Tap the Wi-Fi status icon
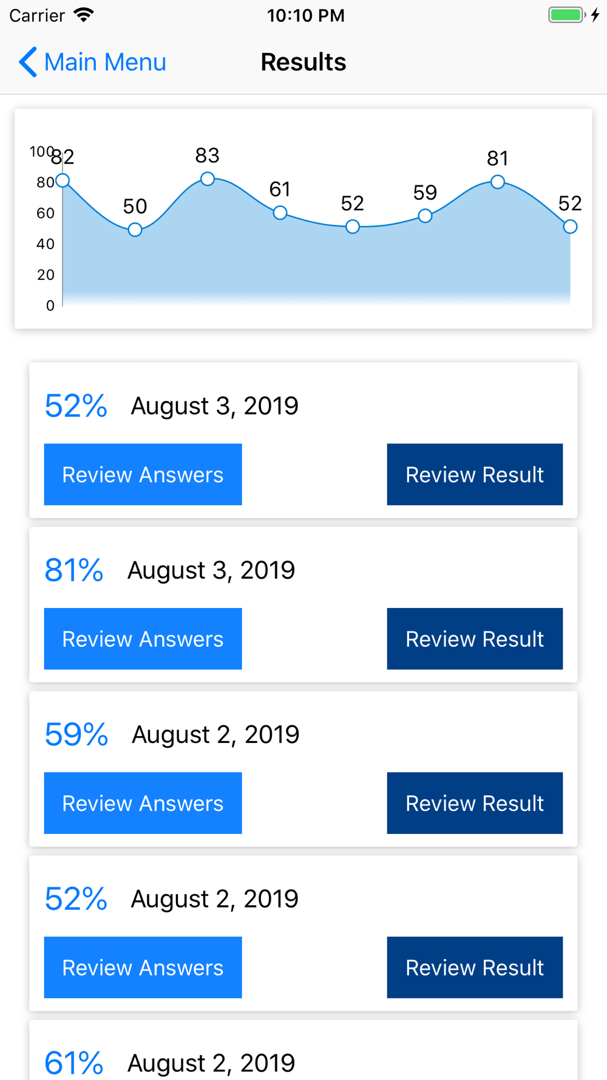 point(84,15)
